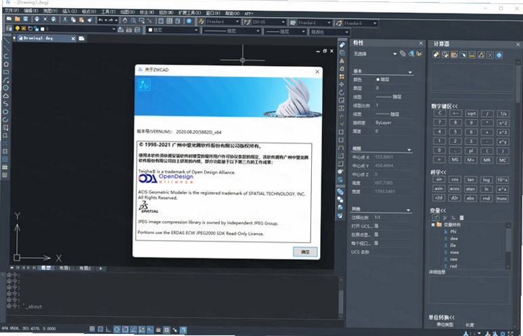Switch to the Drawing1.dwg document tab
The image size is (523, 336).
[x=46, y=39]
